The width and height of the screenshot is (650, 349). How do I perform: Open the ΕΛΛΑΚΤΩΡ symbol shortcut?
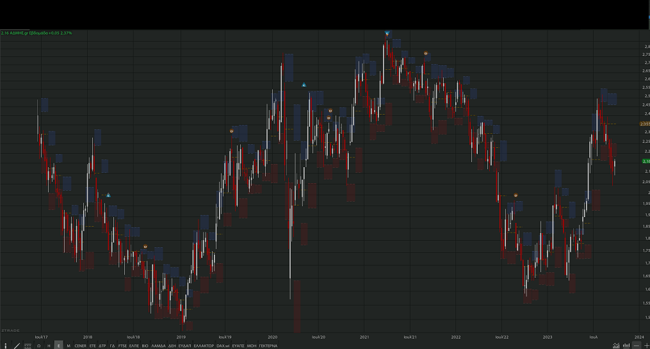pos(203,345)
